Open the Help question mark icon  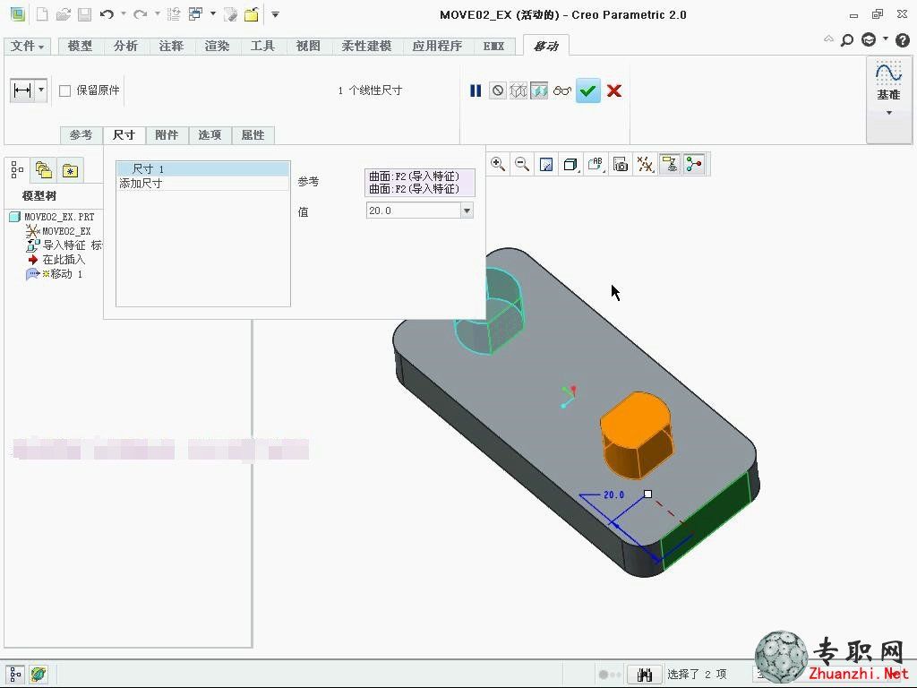point(903,40)
